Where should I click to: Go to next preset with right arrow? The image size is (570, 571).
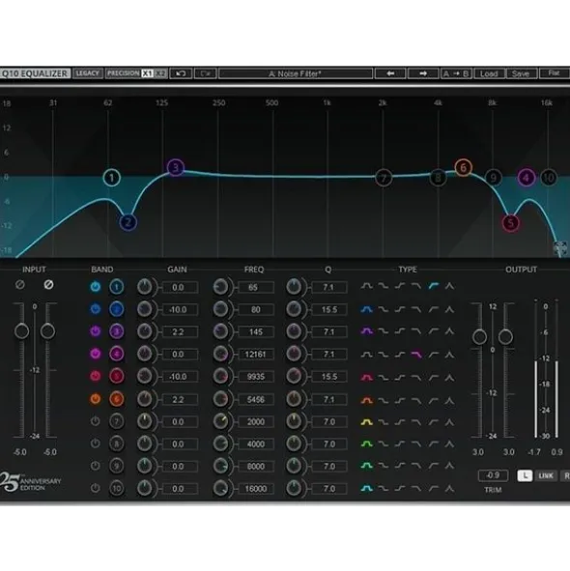422,73
